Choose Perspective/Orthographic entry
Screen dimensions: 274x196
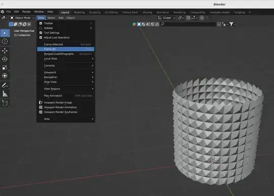pos(66,54)
